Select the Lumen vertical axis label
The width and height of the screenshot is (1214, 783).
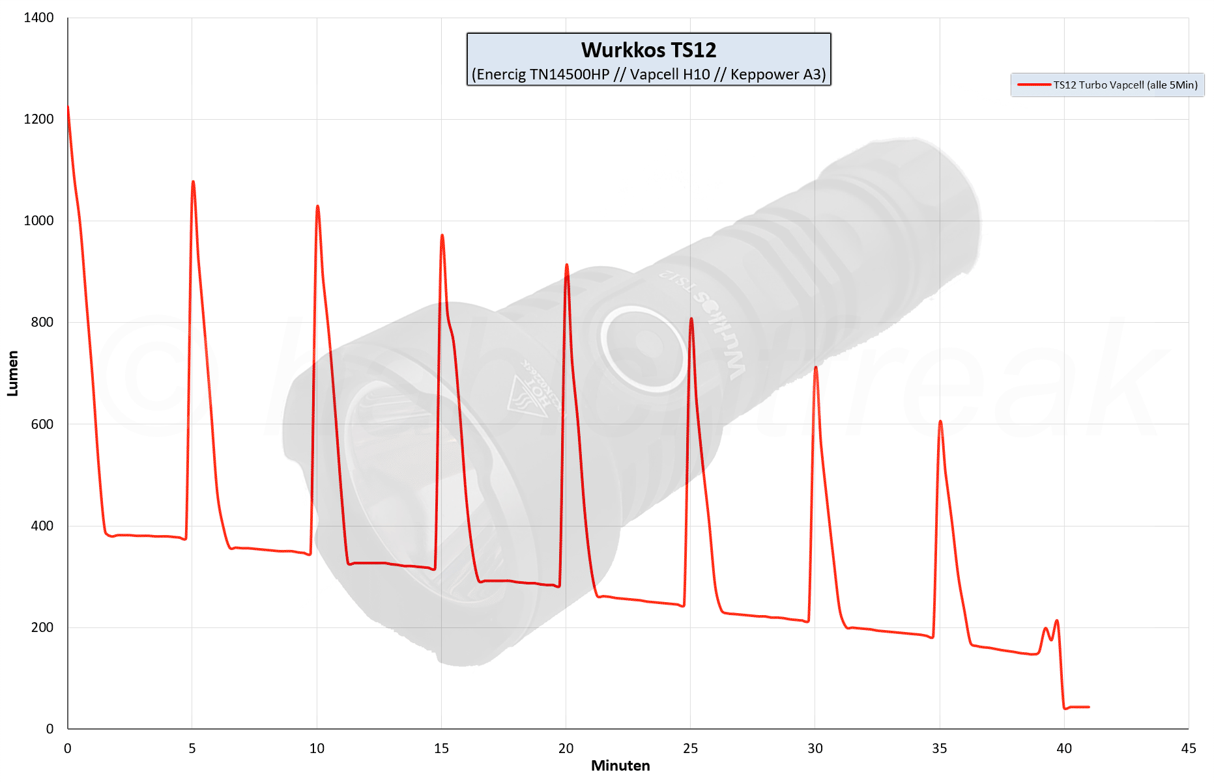12,373
